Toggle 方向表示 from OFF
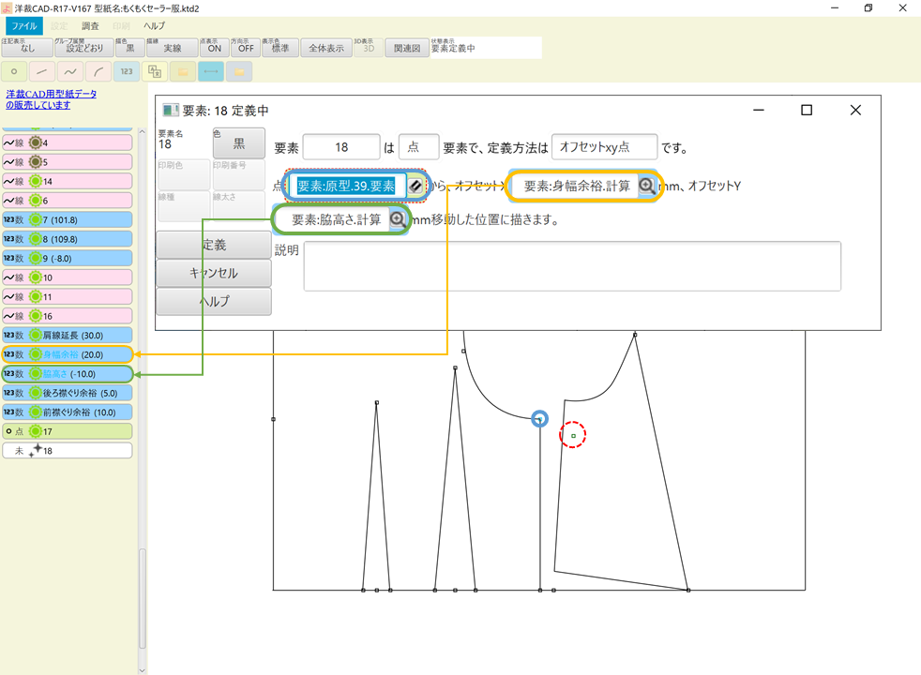The image size is (921, 675). tap(246, 48)
